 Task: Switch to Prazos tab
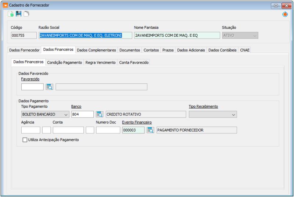(x=168, y=50)
